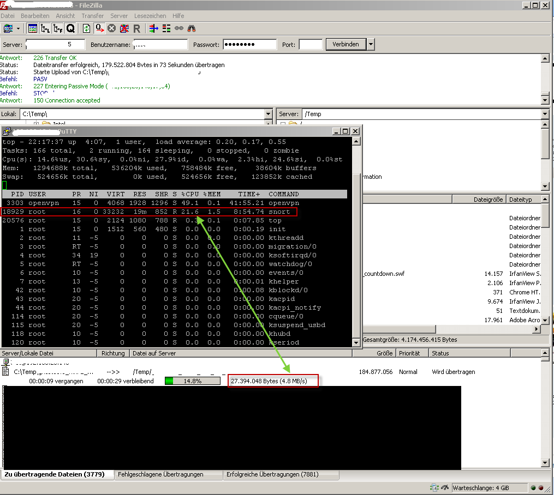The height and width of the screenshot is (495, 554).
Task: Click the process queue toolbar icon
Action: pyautogui.click(x=99, y=28)
